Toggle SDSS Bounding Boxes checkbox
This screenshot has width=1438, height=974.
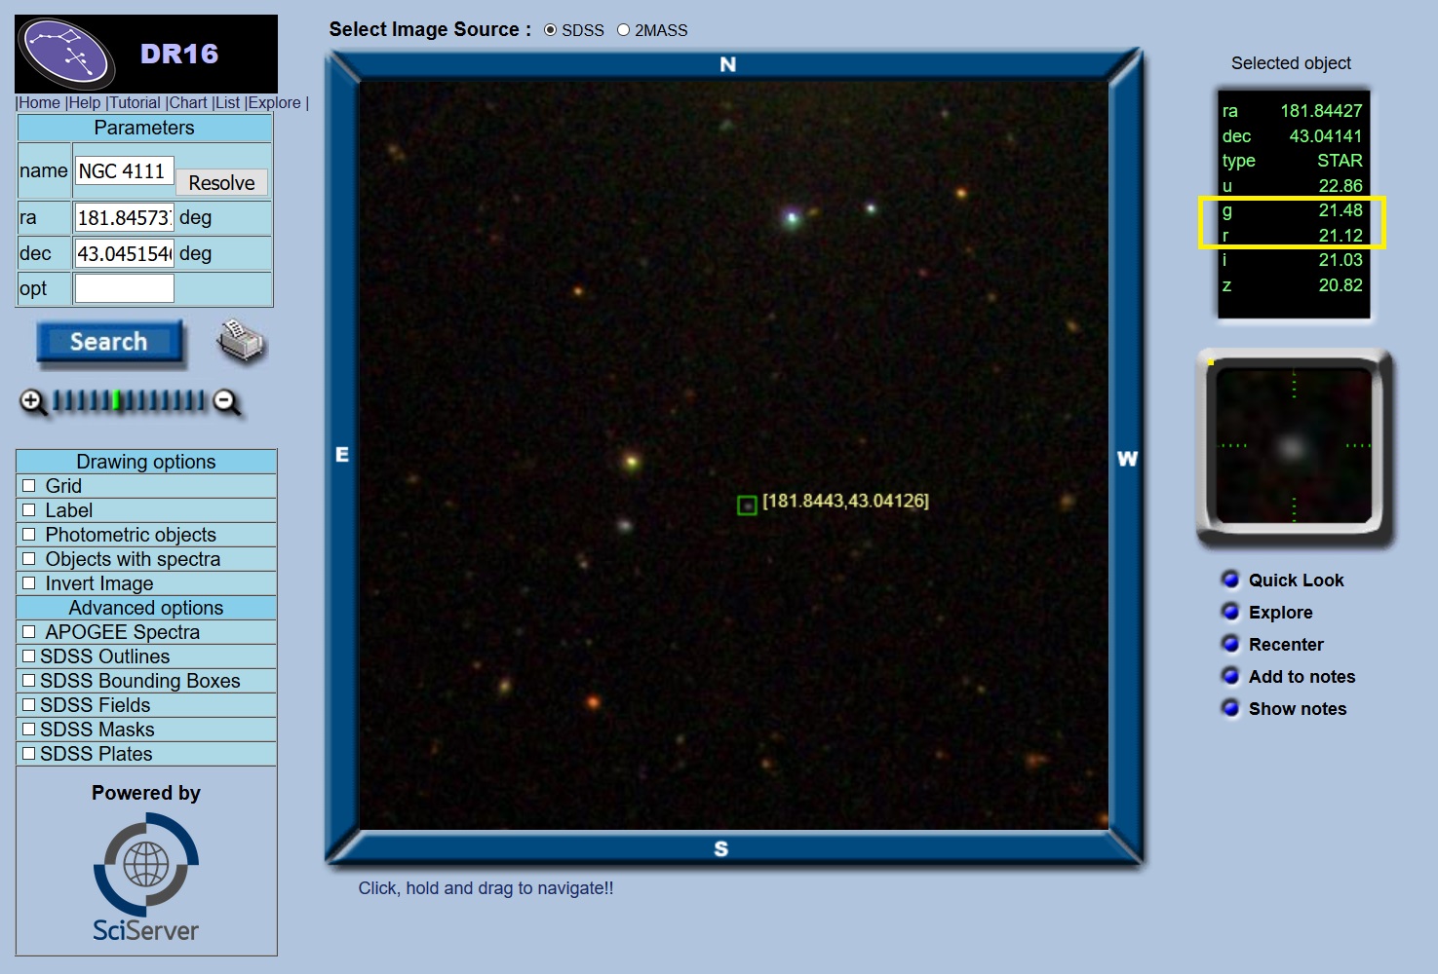coord(29,680)
